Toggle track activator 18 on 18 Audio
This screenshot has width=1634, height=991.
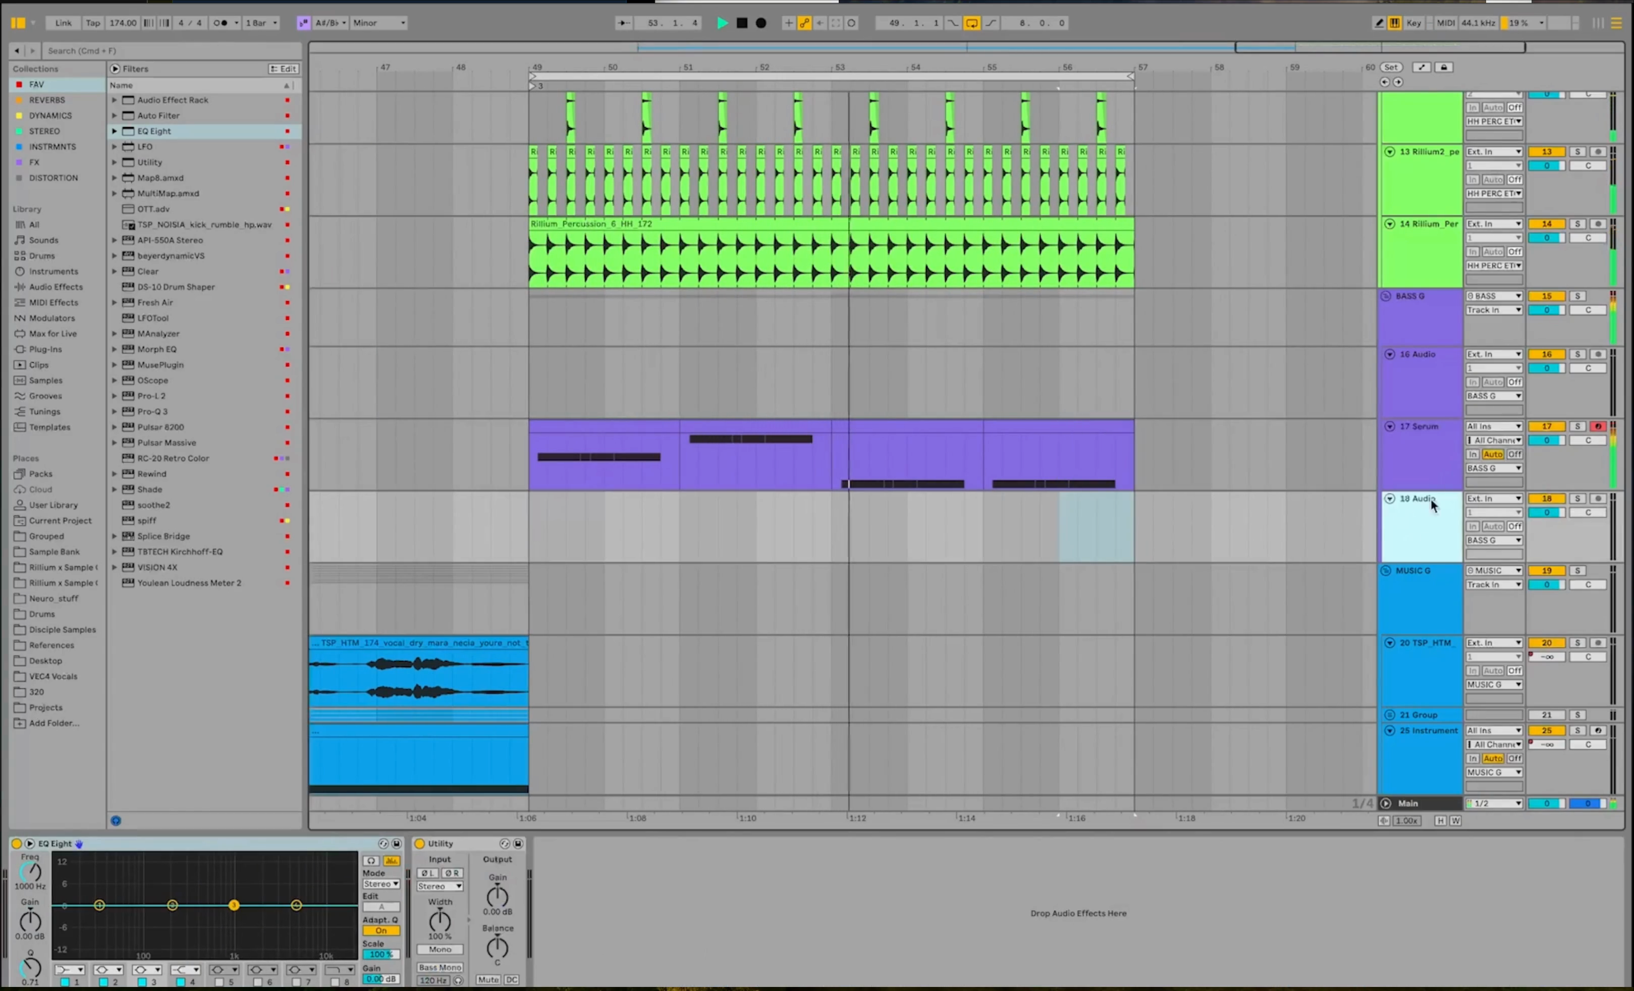tap(1547, 499)
